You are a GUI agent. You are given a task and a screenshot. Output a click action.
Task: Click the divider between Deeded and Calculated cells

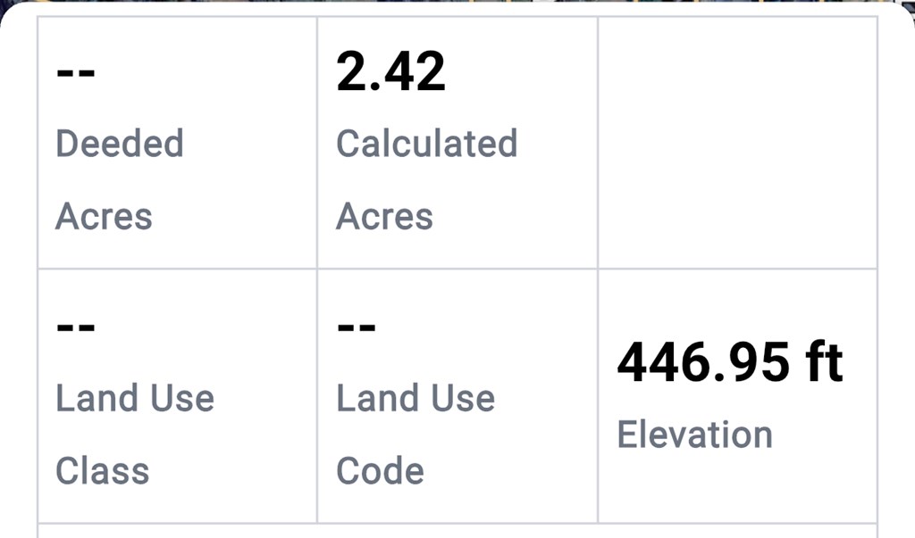click(317, 143)
